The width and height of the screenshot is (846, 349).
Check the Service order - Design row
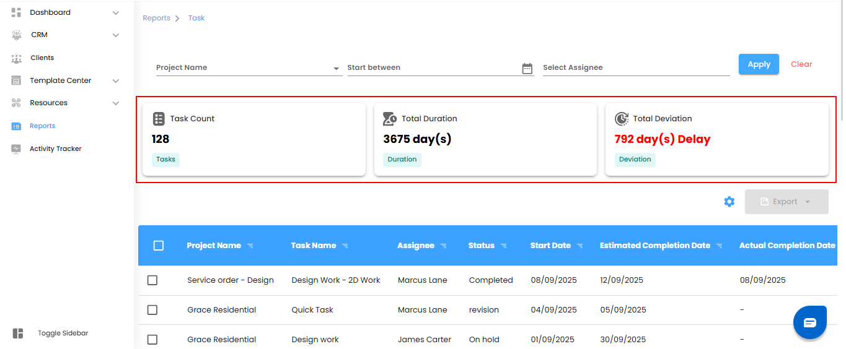152,280
